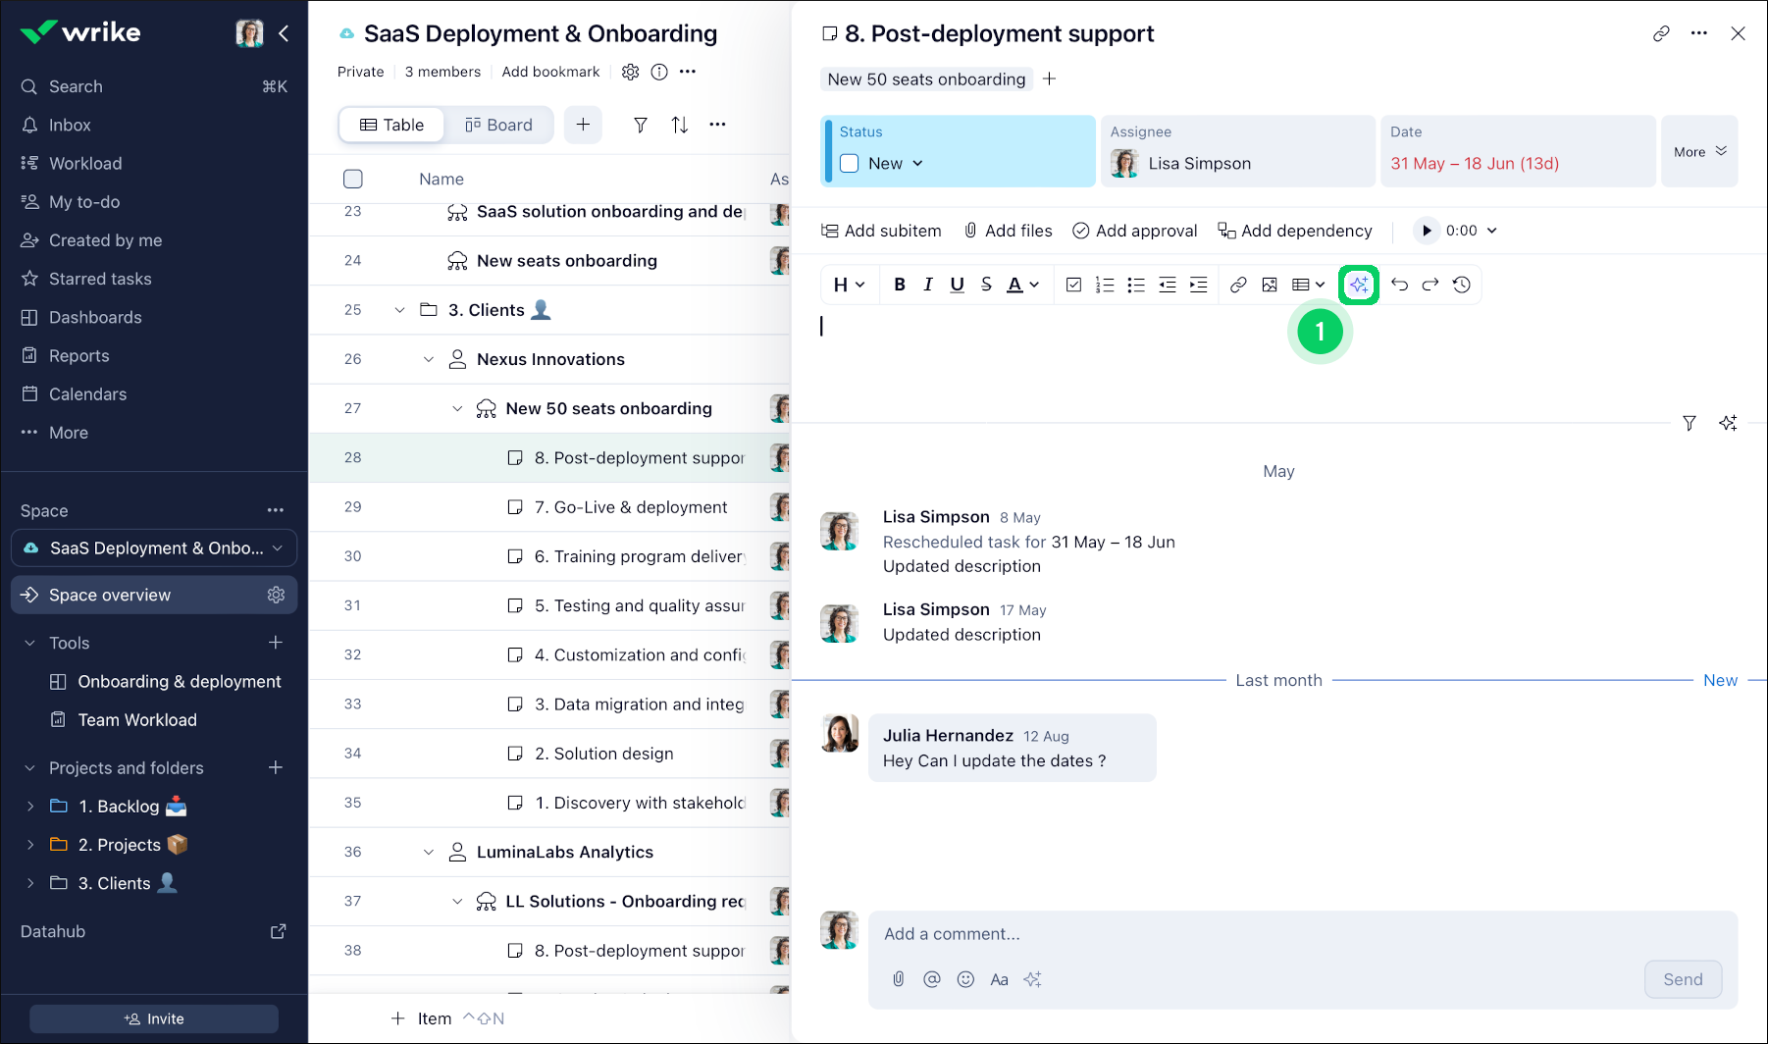Check the select-all checkbox in table header
The image size is (1768, 1044).
353,179
